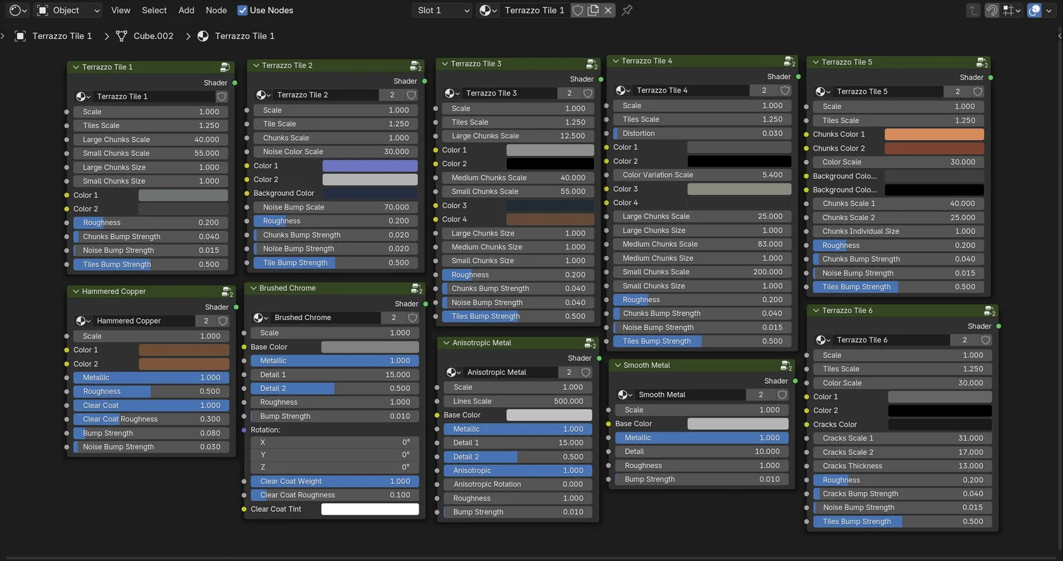Toggle the Use Nodes checkbox
The image size is (1063, 561).
(242, 10)
